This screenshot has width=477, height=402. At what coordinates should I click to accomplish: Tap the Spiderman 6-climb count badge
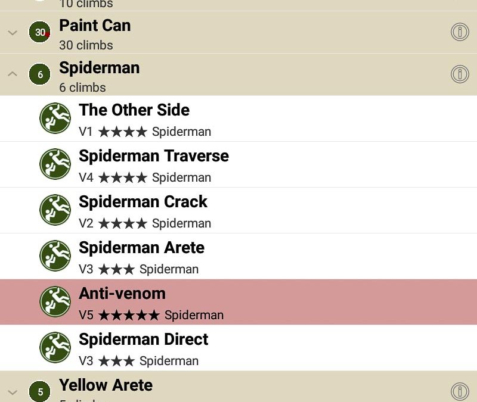pyautogui.click(x=40, y=74)
